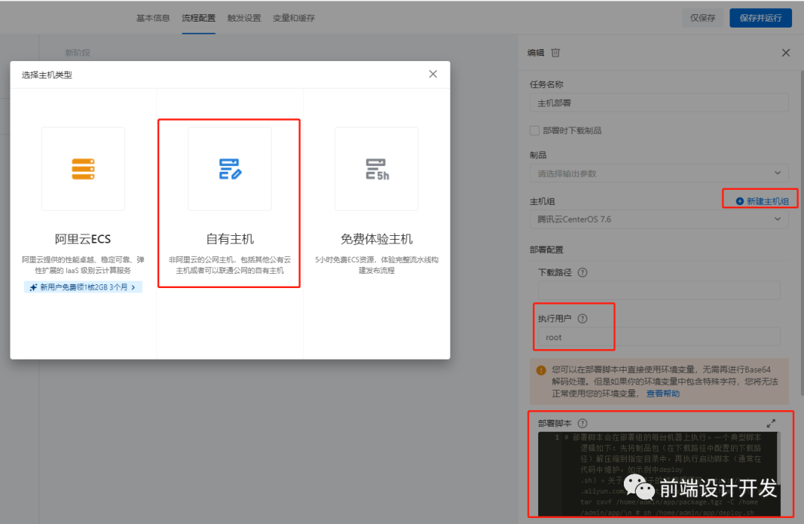Screen dimensions: 804x524
Task: Focus the 下载路径 input field
Action: 659,290
